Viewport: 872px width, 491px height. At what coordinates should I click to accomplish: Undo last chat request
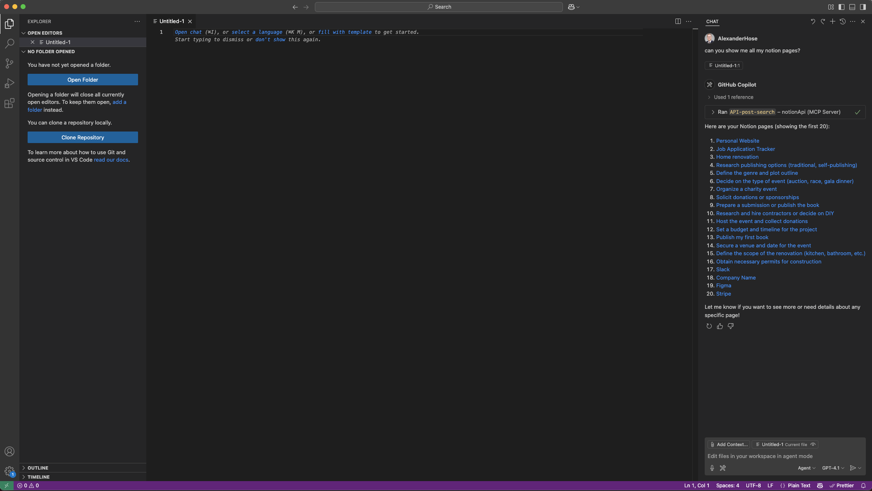813,21
